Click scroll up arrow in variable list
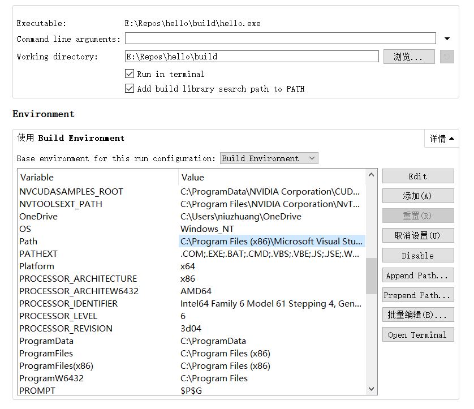 (371, 175)
